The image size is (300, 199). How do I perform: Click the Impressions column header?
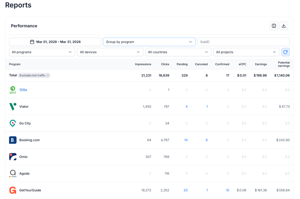point(143,64)
